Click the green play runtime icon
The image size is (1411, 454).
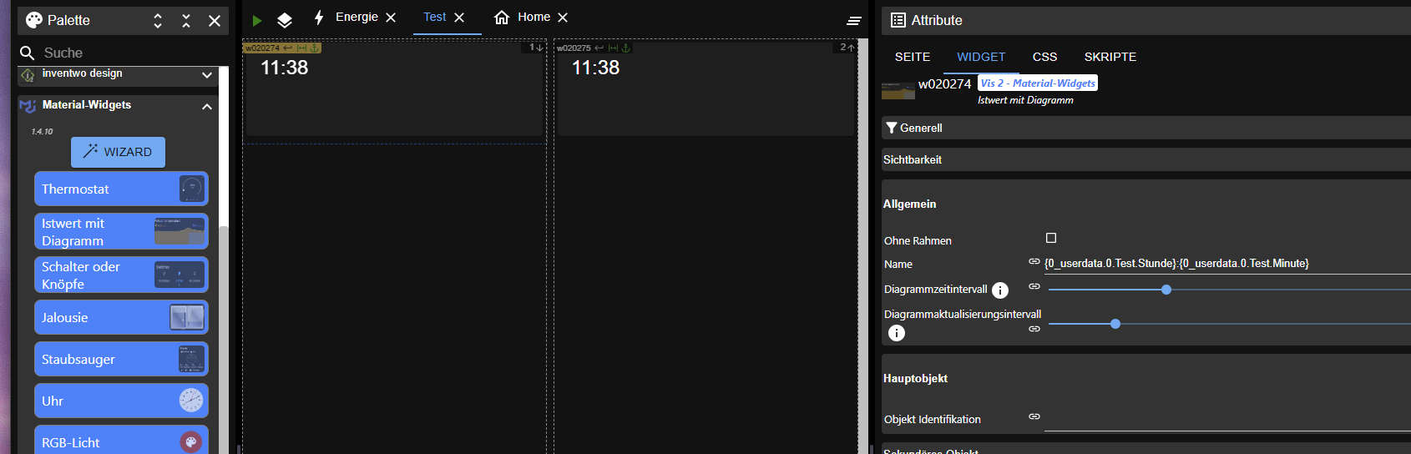tap(257, 20)
